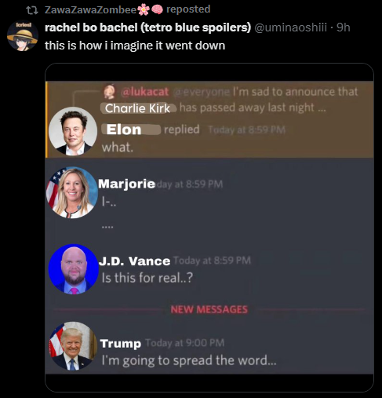Click the 'rachel bo bachel (tetro blue spoilers)' display name
The width and height of the screenshot is (382, 398).
(147, 27)
